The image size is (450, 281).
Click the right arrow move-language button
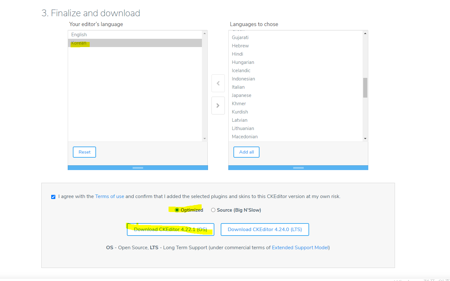[x=218, y=106]
